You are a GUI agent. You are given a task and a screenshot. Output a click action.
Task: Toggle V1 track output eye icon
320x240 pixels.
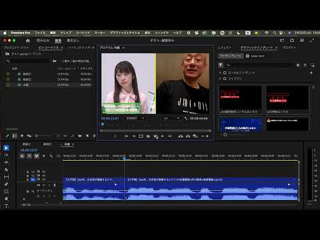(44, 179)
